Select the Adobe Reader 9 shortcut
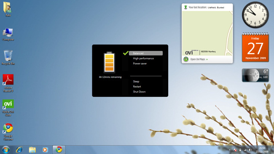This screenshot has height=154, width=274. (8, 83)
